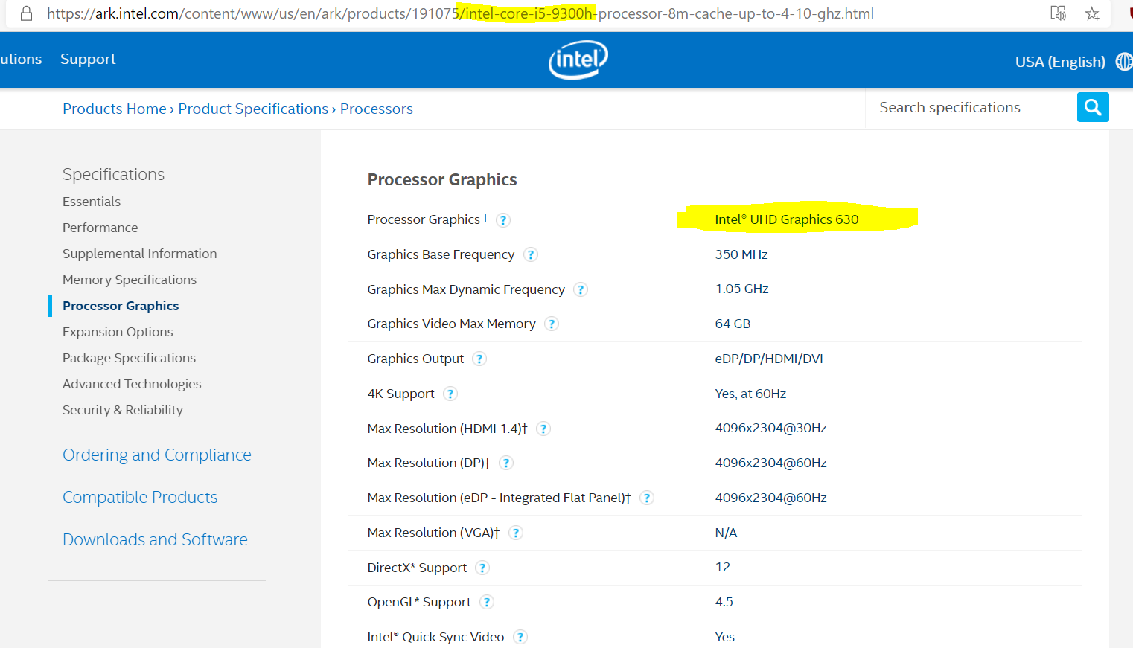1133x648 pixels.
Task: Click the globe language icon
Action: pyautogui.click(x=1124, y=62)
